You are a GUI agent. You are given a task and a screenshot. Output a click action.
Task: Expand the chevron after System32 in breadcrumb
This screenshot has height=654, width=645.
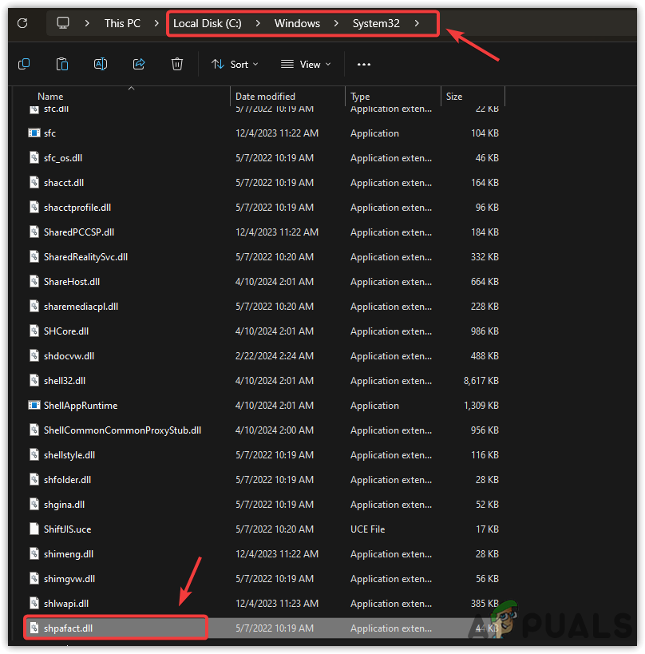click(x=417, y=23)
